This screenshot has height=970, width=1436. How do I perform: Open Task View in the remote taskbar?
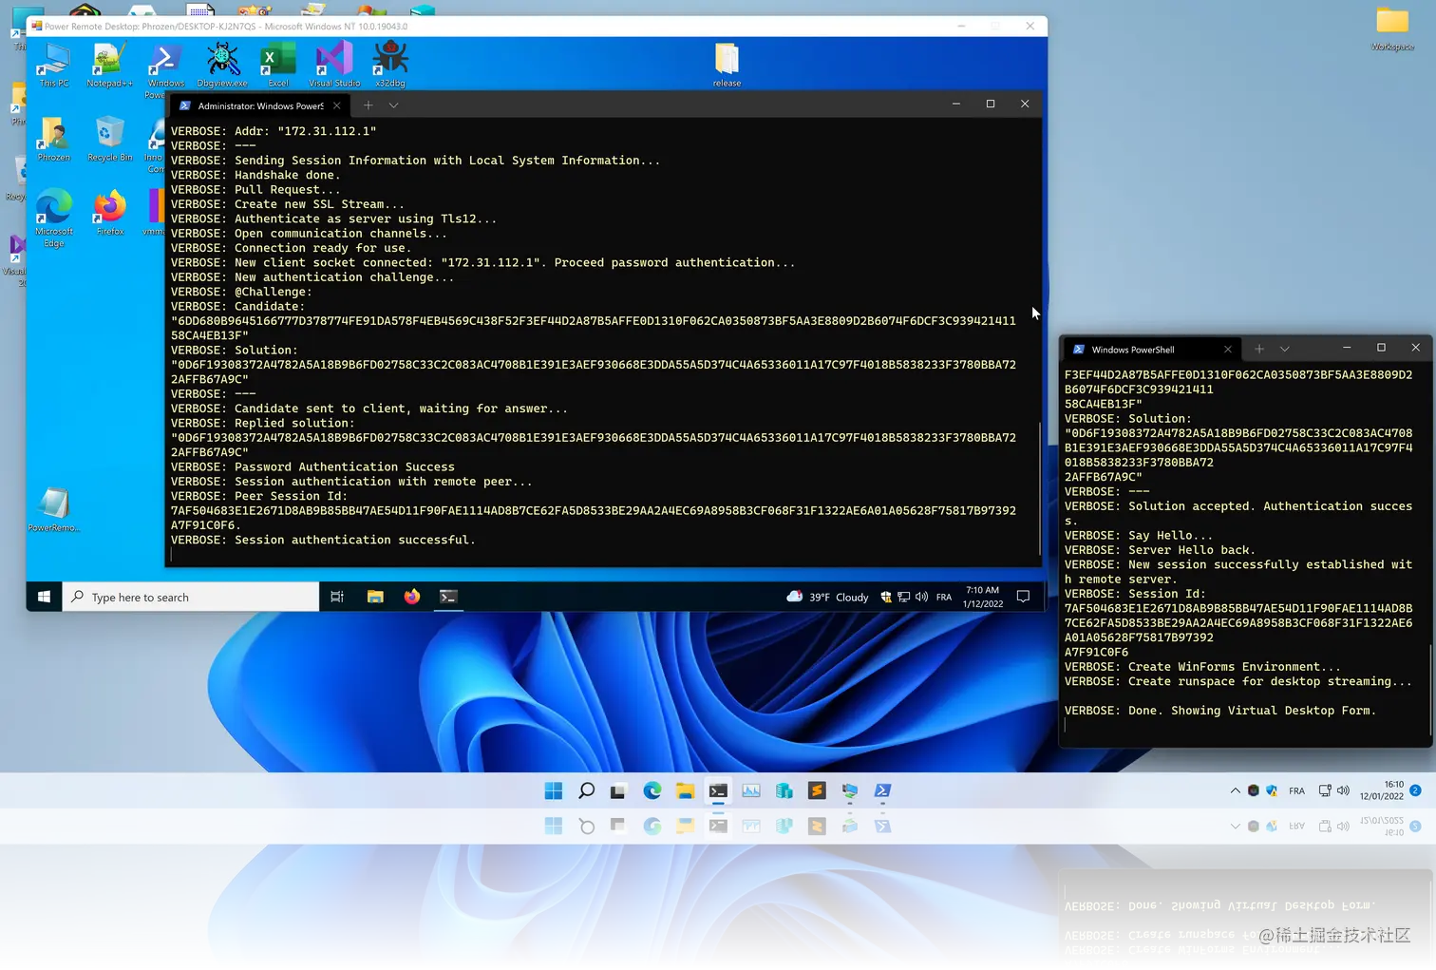point(337,597)
